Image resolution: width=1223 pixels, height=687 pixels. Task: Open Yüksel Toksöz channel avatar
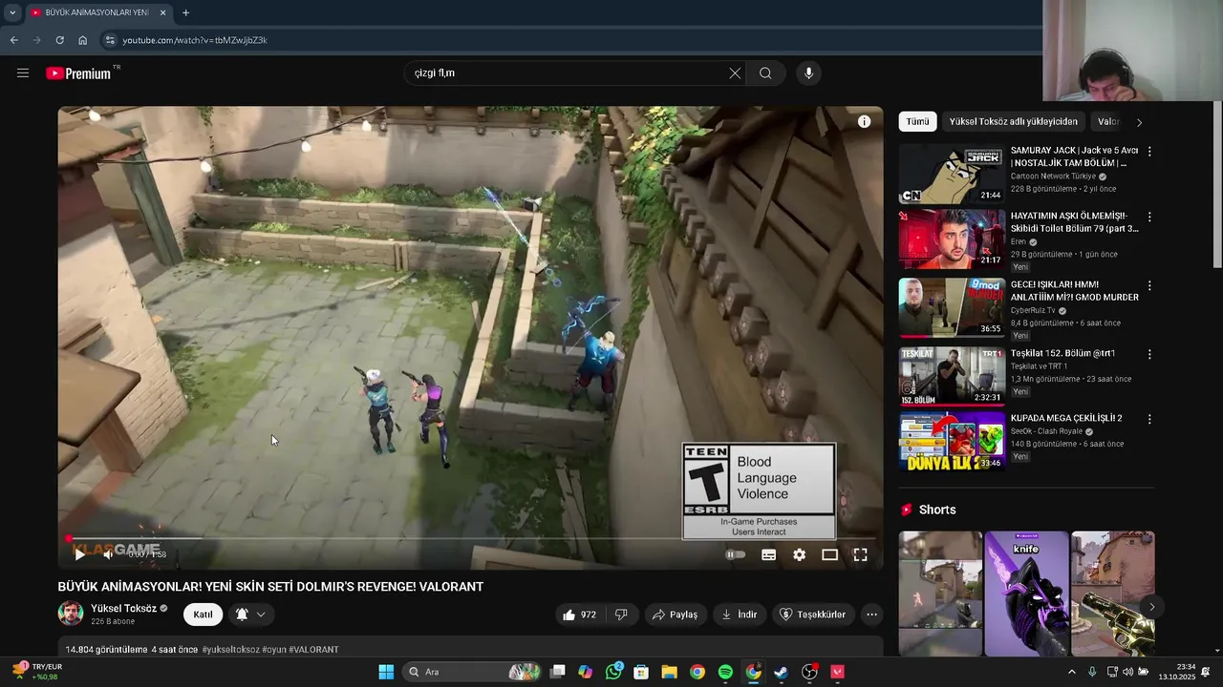tap(71, 614)
